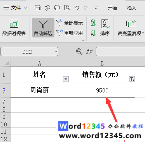Viewport: 145px width, 142px height.
Task: Select column B header
Action: coord(102,64)
